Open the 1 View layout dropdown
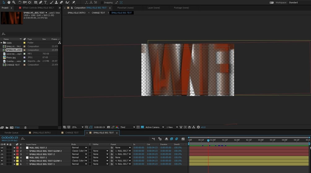This screenshot has width=311, height=173. tap(172, 127)
